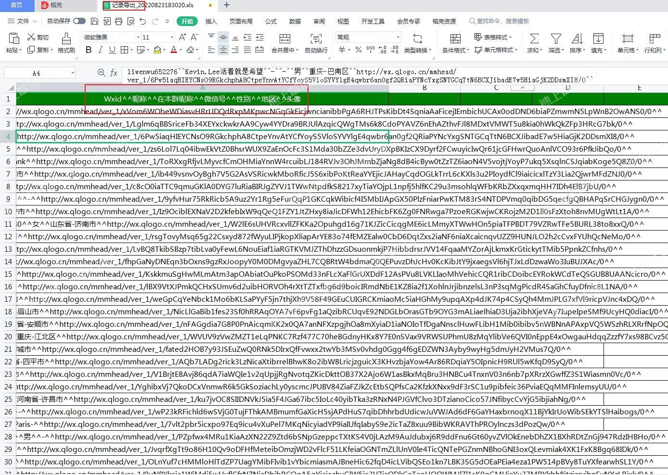Image resolution: width=668 pixels, height=475 pixels.
Task: Click the 单元格 cells button
Action: (x=628, y=43)
